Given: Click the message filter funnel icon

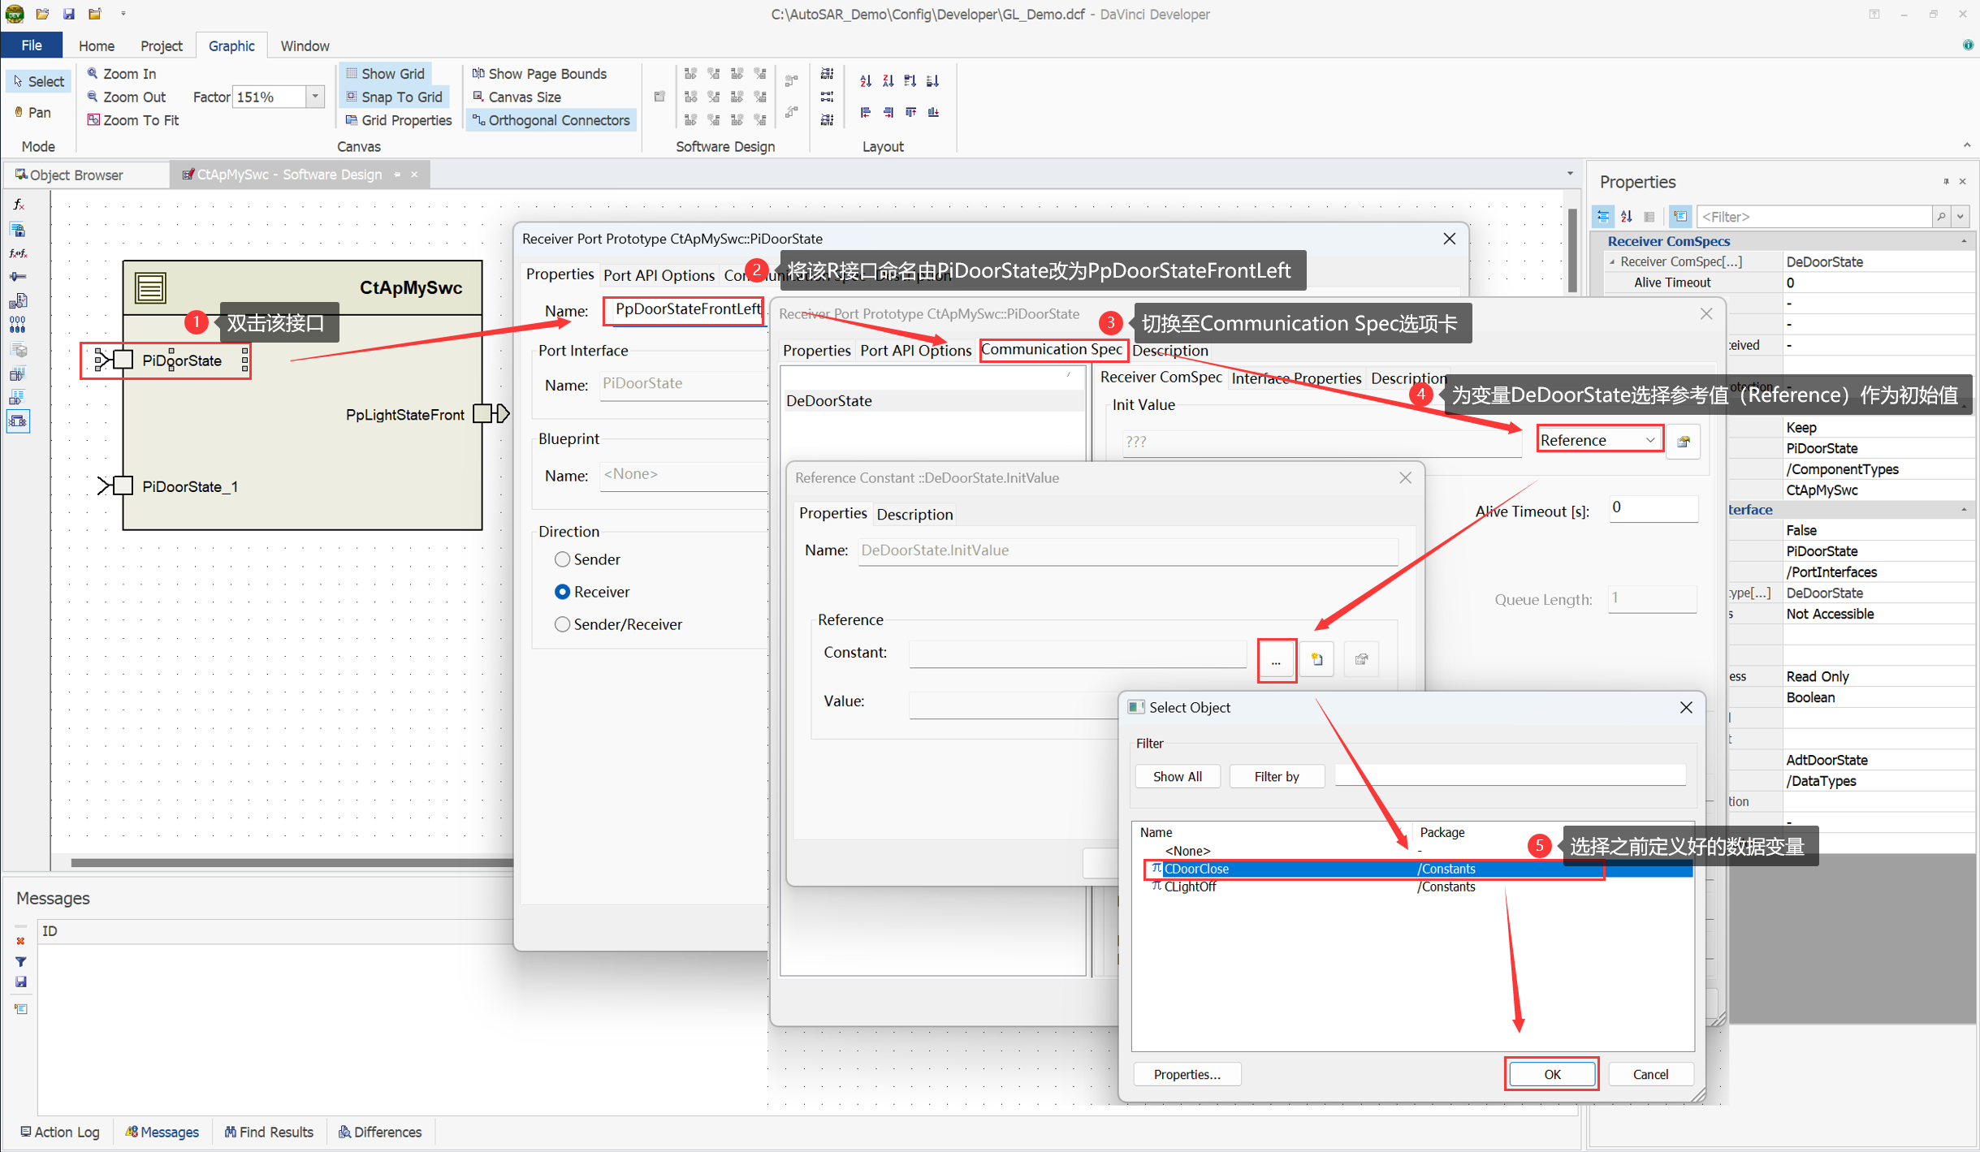Looking at the screenshot, I should [21, 961].
